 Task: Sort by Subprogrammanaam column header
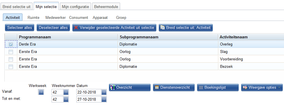point(168,37)
